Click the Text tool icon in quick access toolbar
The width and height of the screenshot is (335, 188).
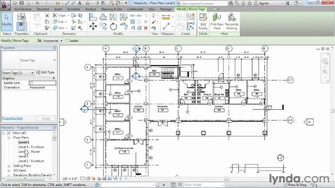[80, 3]
